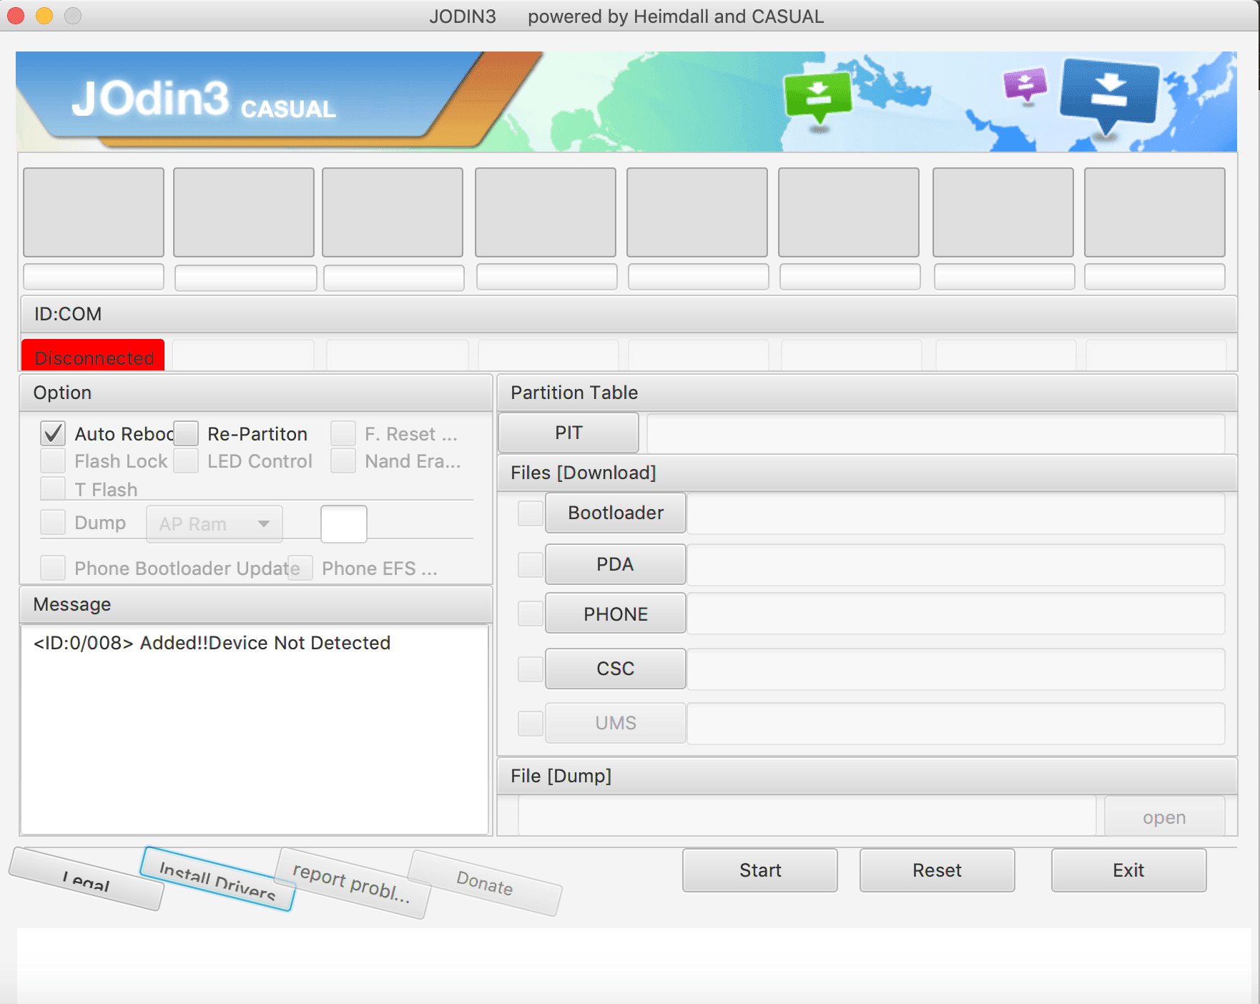
Task: Click the PIT file path field
Action: coord(936,433)
